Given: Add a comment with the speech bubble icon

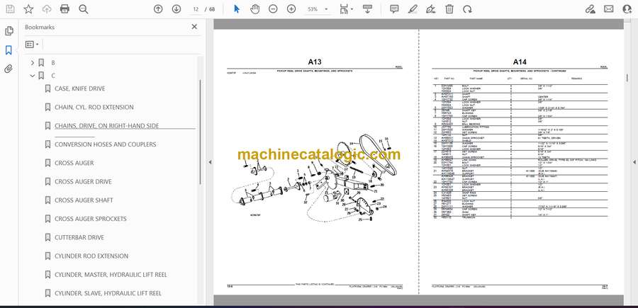Looking at the screenshot, I should tap(394, 9).
